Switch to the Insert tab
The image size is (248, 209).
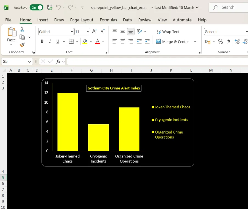(x=43, y=20)
